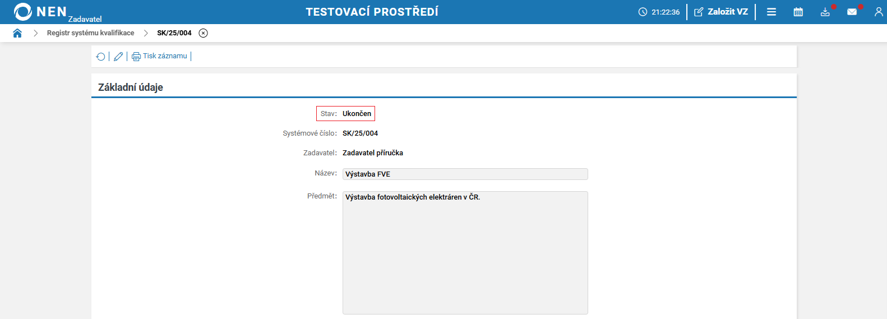Open the user profile icon
Screen dimensions: 887x319
point(879,12)
